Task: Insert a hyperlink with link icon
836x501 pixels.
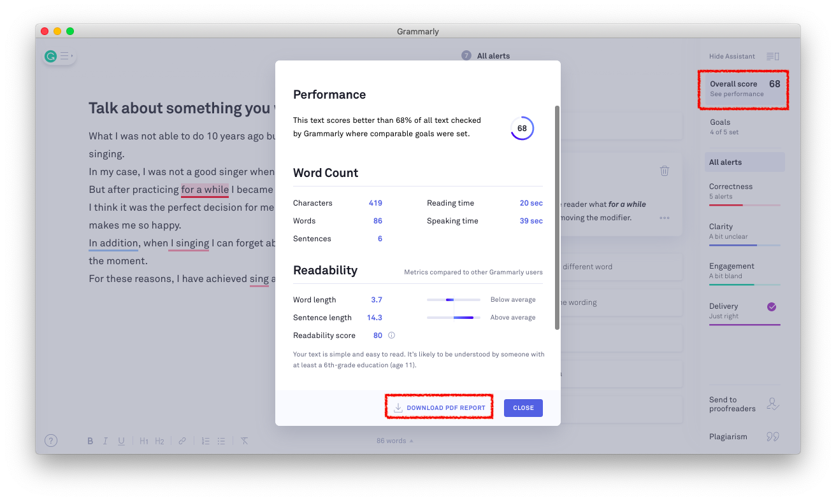Action: tap(182, 441)
